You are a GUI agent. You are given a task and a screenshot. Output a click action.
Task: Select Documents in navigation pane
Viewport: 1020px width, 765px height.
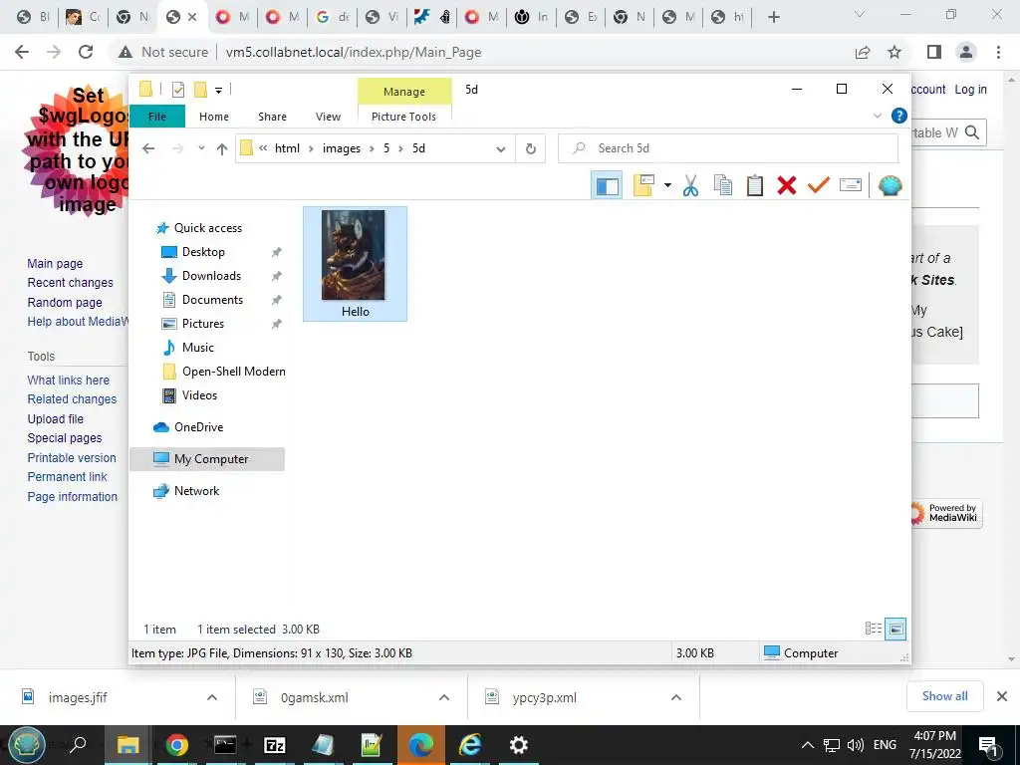tap(212, 300)
